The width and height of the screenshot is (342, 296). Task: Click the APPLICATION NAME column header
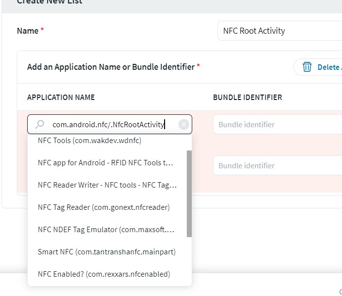(61, 97)
